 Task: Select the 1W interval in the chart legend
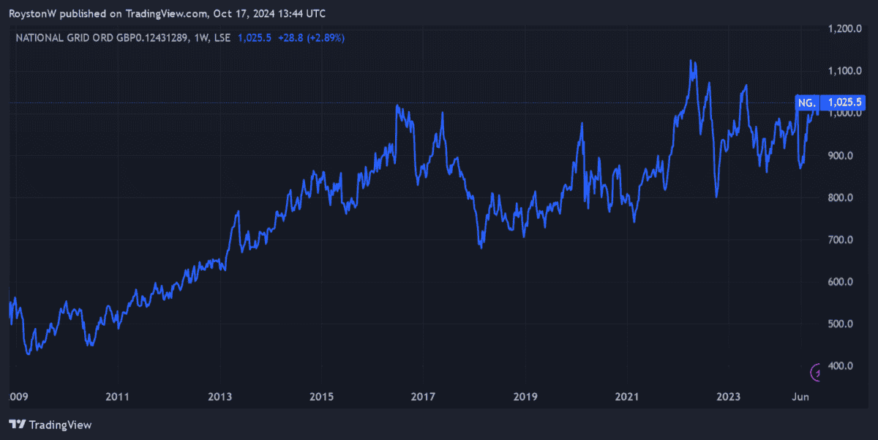(x=197, y=37)
